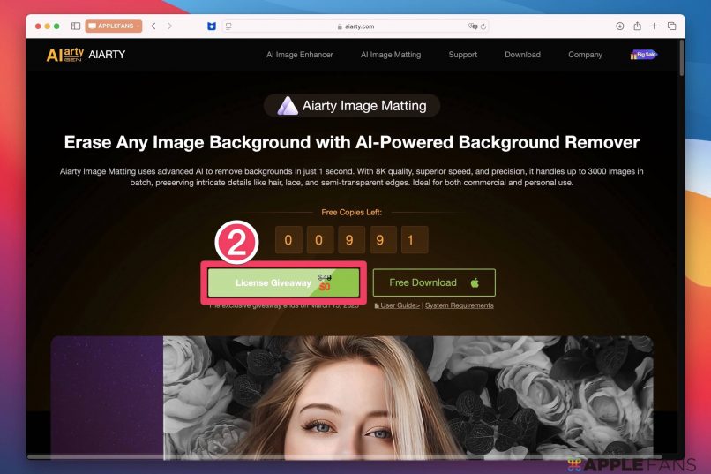
Task: Expand the Company navigation item
Action: [x=585, y=55]
